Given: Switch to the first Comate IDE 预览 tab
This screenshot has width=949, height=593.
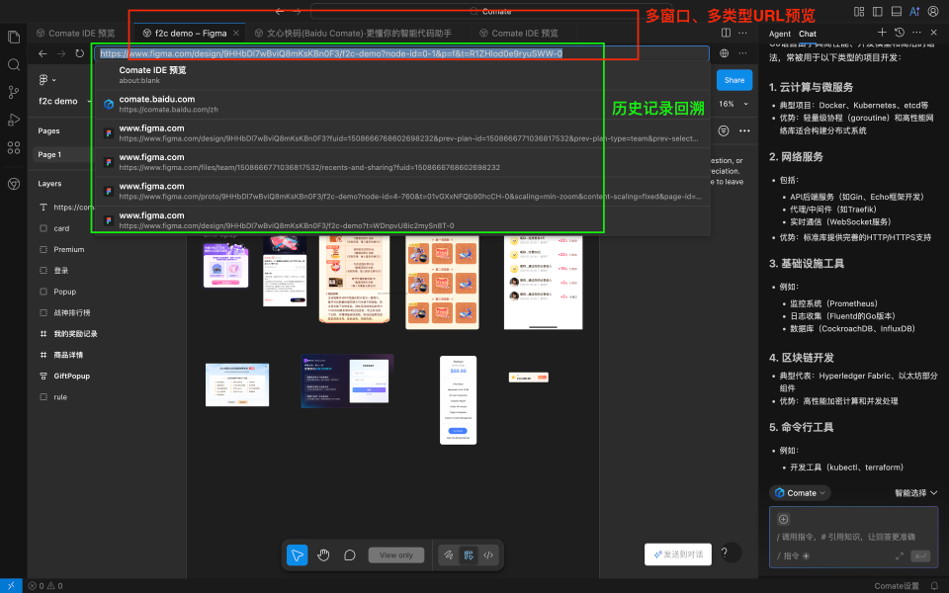Looking at the screenshot, I should click(76, 34).
